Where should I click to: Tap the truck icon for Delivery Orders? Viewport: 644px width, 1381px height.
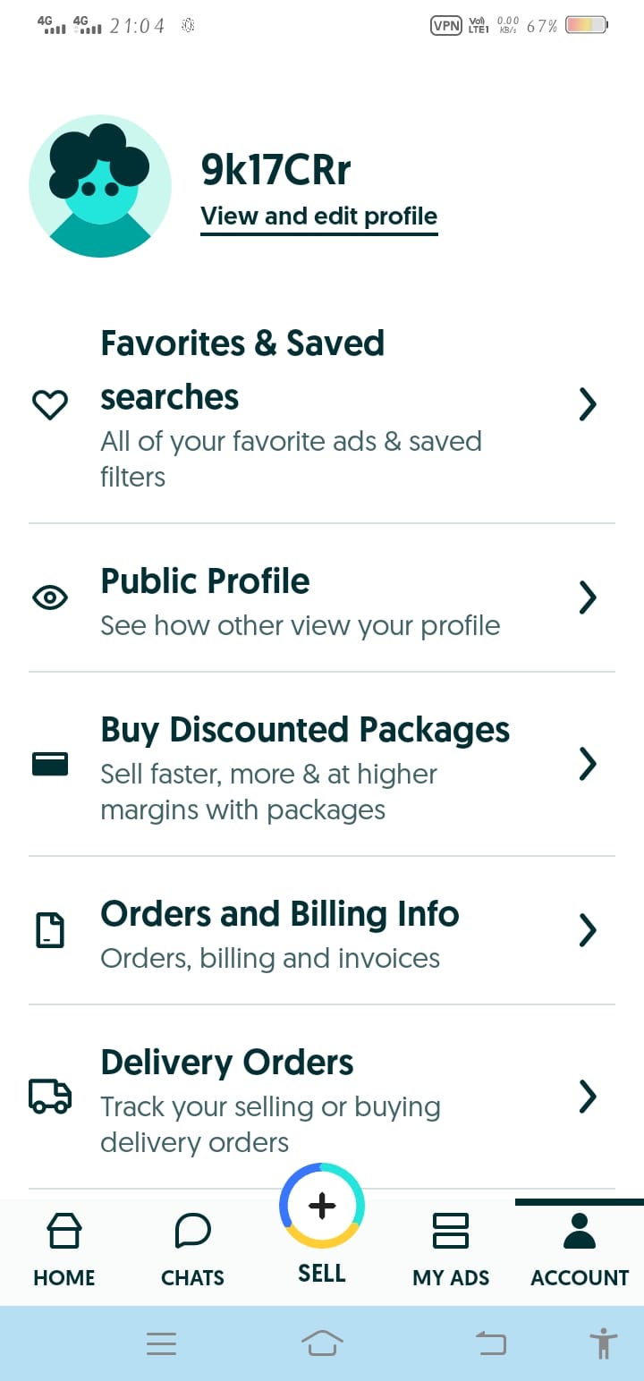pyautogui.click(x=50, y=1096)
